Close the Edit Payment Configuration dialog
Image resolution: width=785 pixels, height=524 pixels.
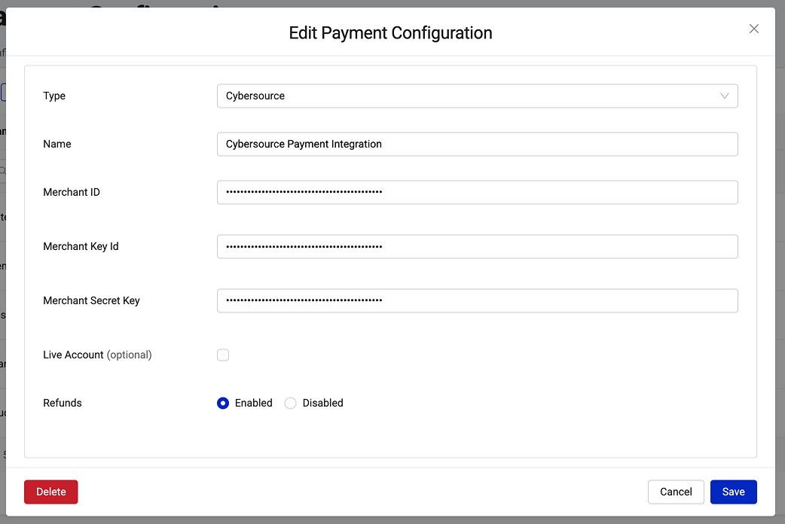click(753, 29)
